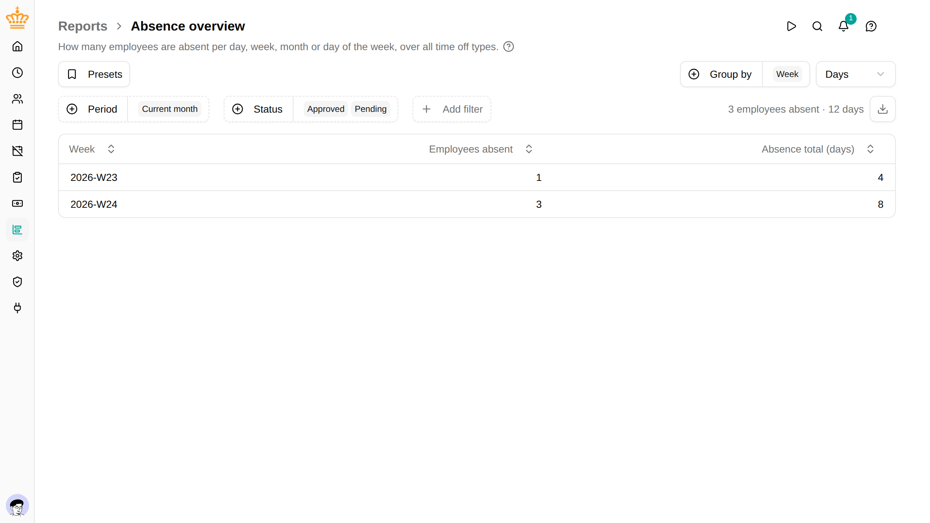This screenshot has width=930, height=523.
Task: Sort by Absence total (days) column
Action: click(817, 149)
